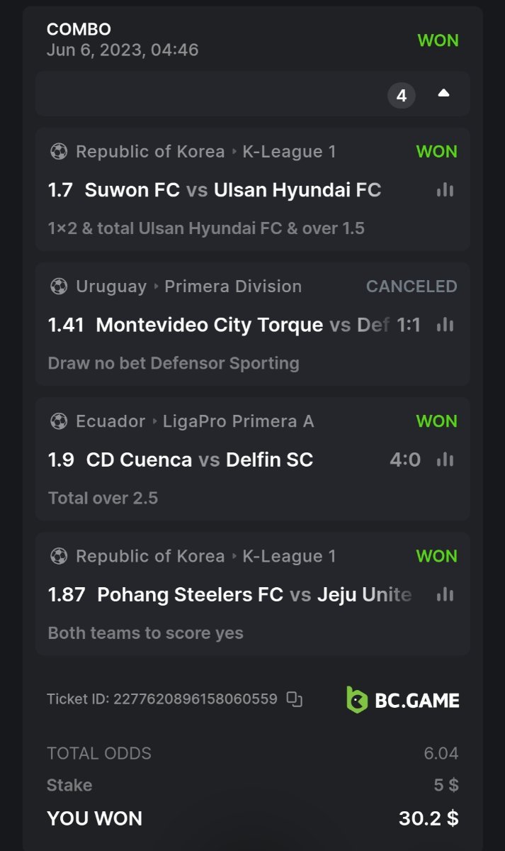Click the CANCELED status on Uruguay bet
The width and height of the screenshot is (505, 851).
[x=411, y=287]
